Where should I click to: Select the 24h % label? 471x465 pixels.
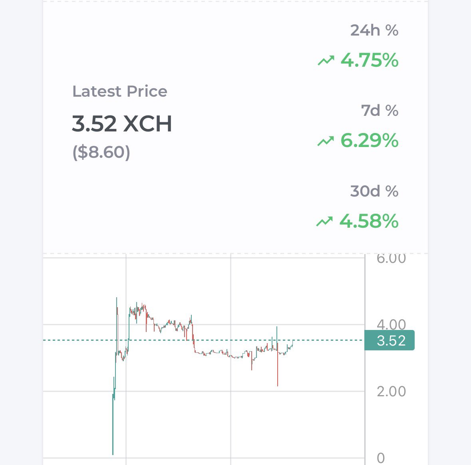pos(374,31)
